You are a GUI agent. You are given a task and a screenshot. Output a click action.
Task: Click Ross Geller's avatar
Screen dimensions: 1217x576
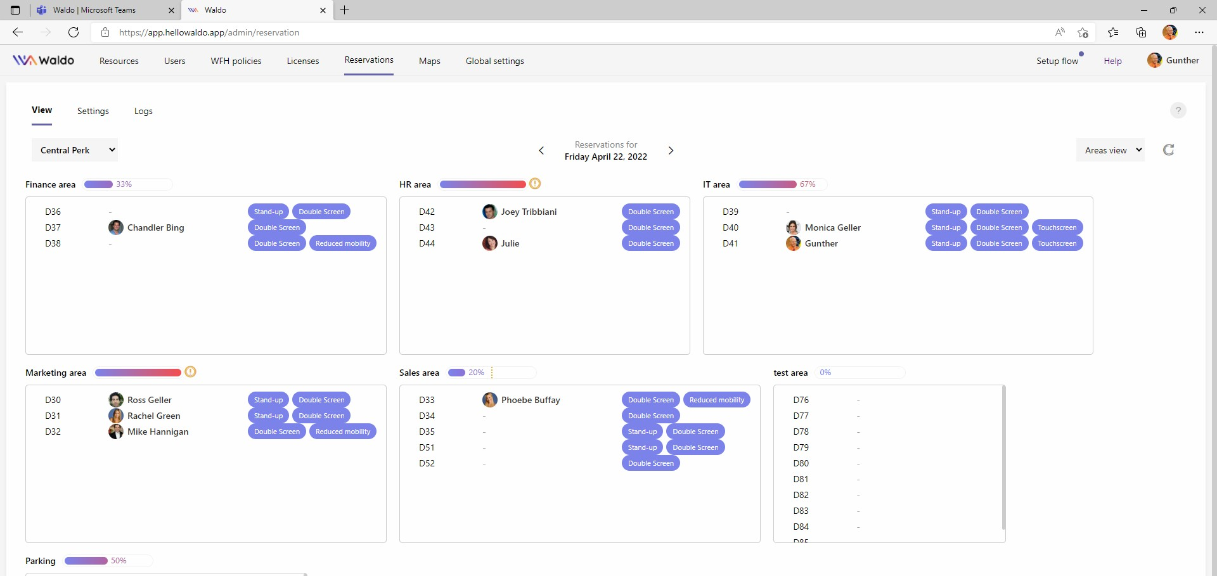tap(116, 400)
